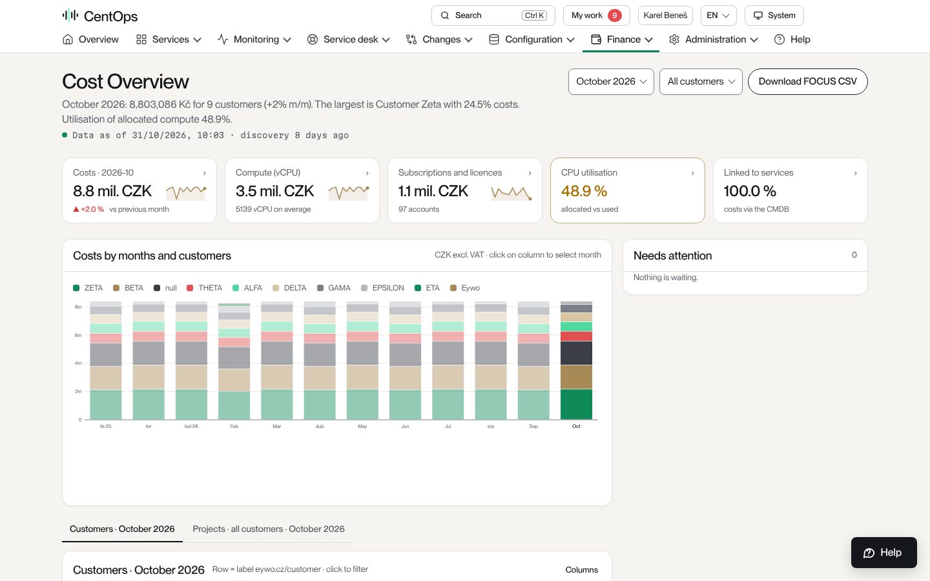Viewport: 930px width, 581px height.
Task: Open the Compute (vCPU) card arrow
Action: coord(367,173)
